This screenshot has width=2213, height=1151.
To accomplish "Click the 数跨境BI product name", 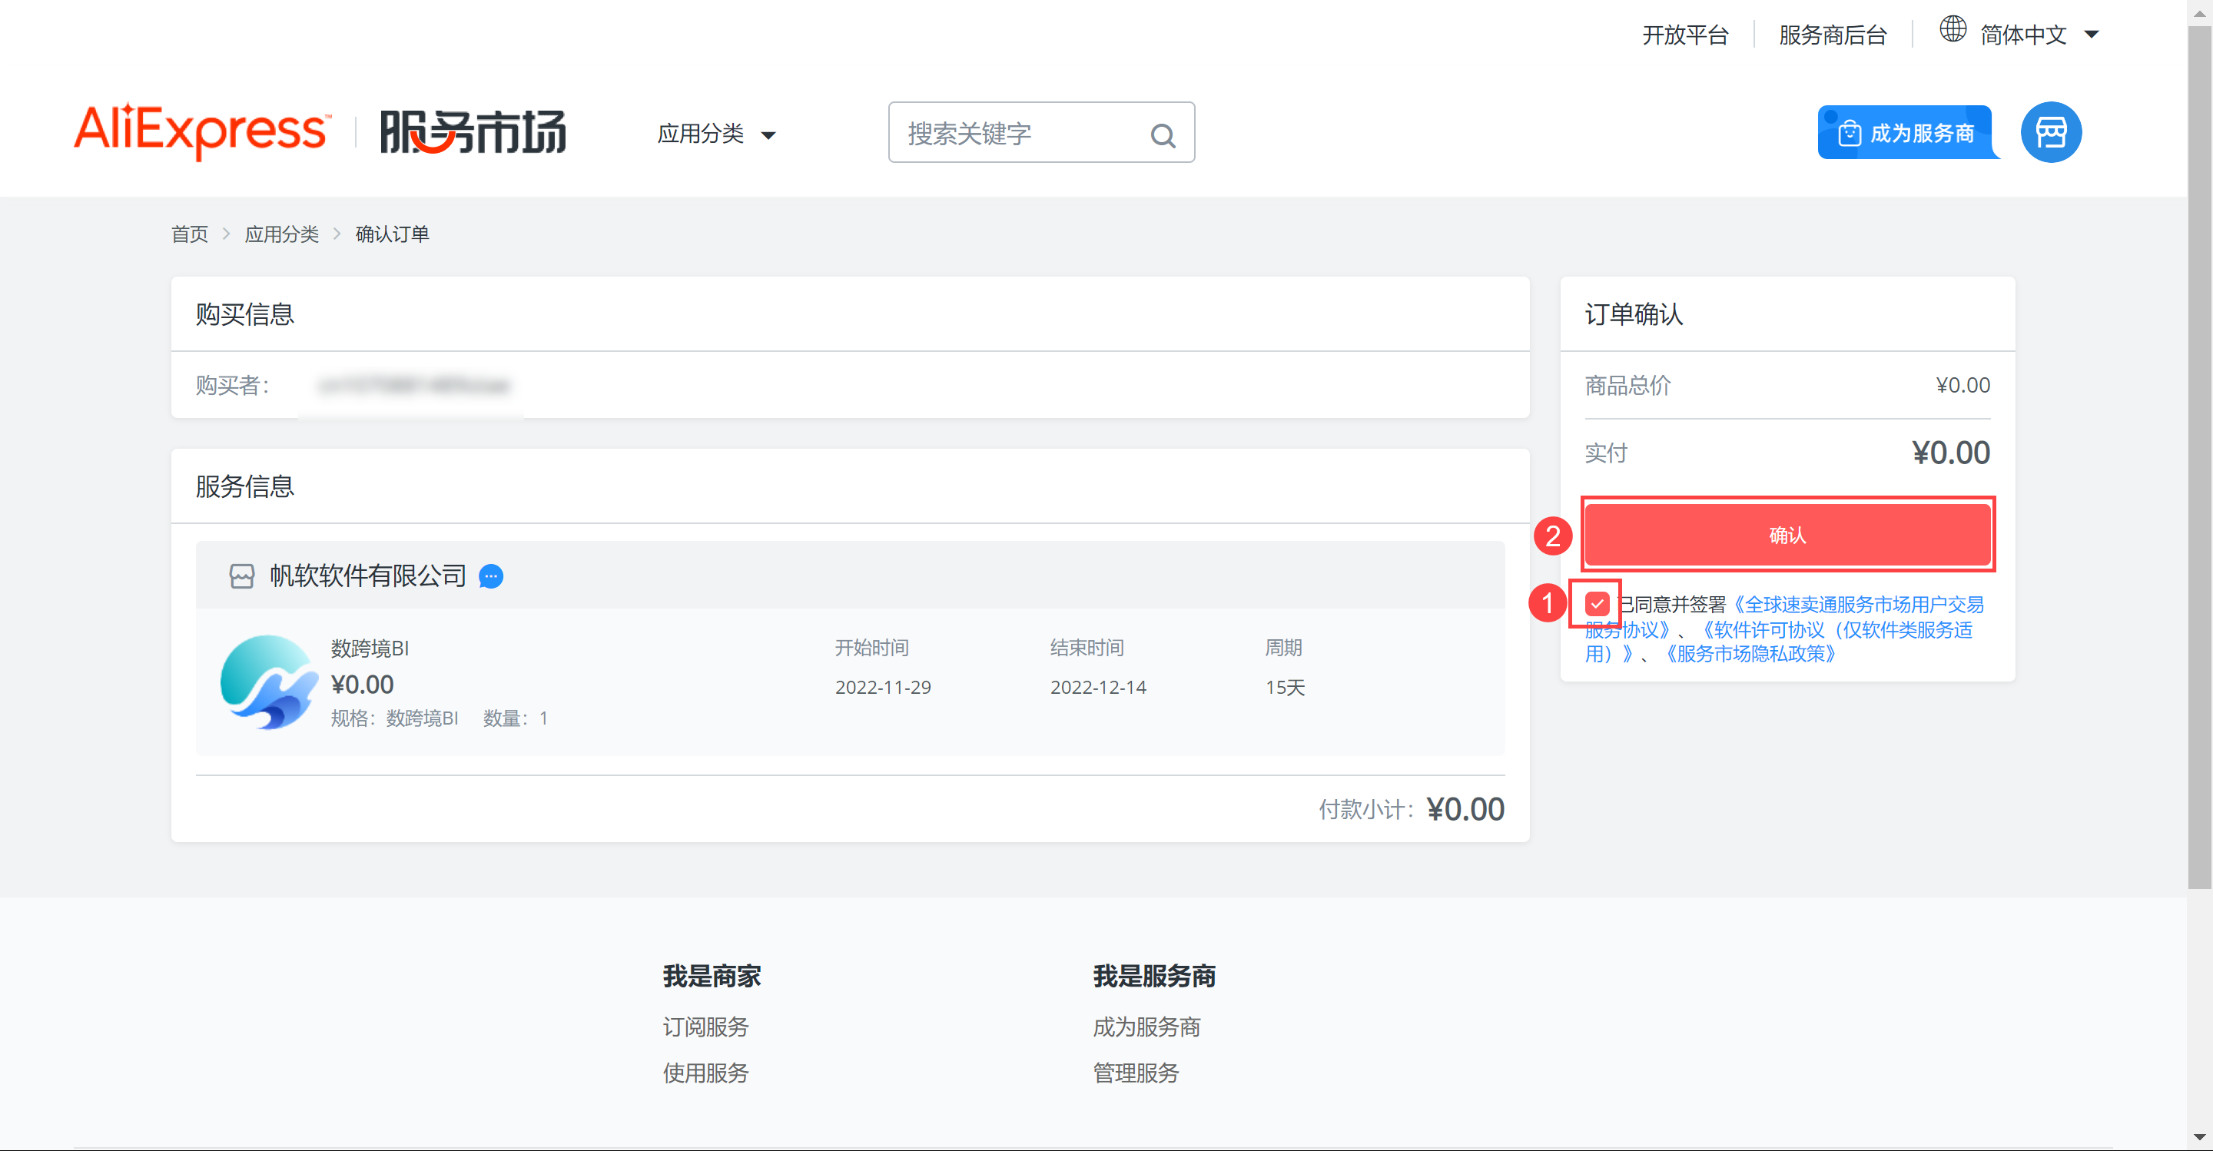I will coord(370,648).
